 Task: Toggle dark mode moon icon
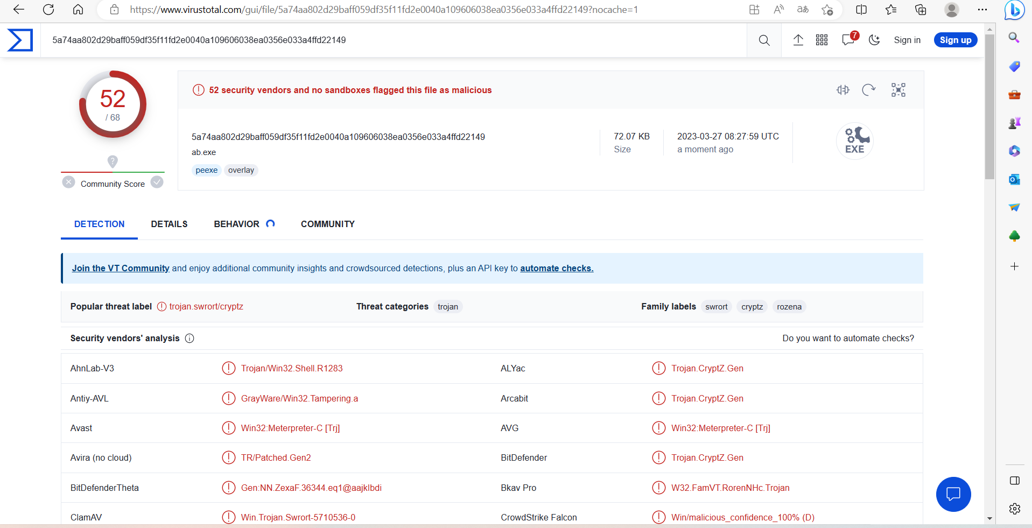pos(874,40)
